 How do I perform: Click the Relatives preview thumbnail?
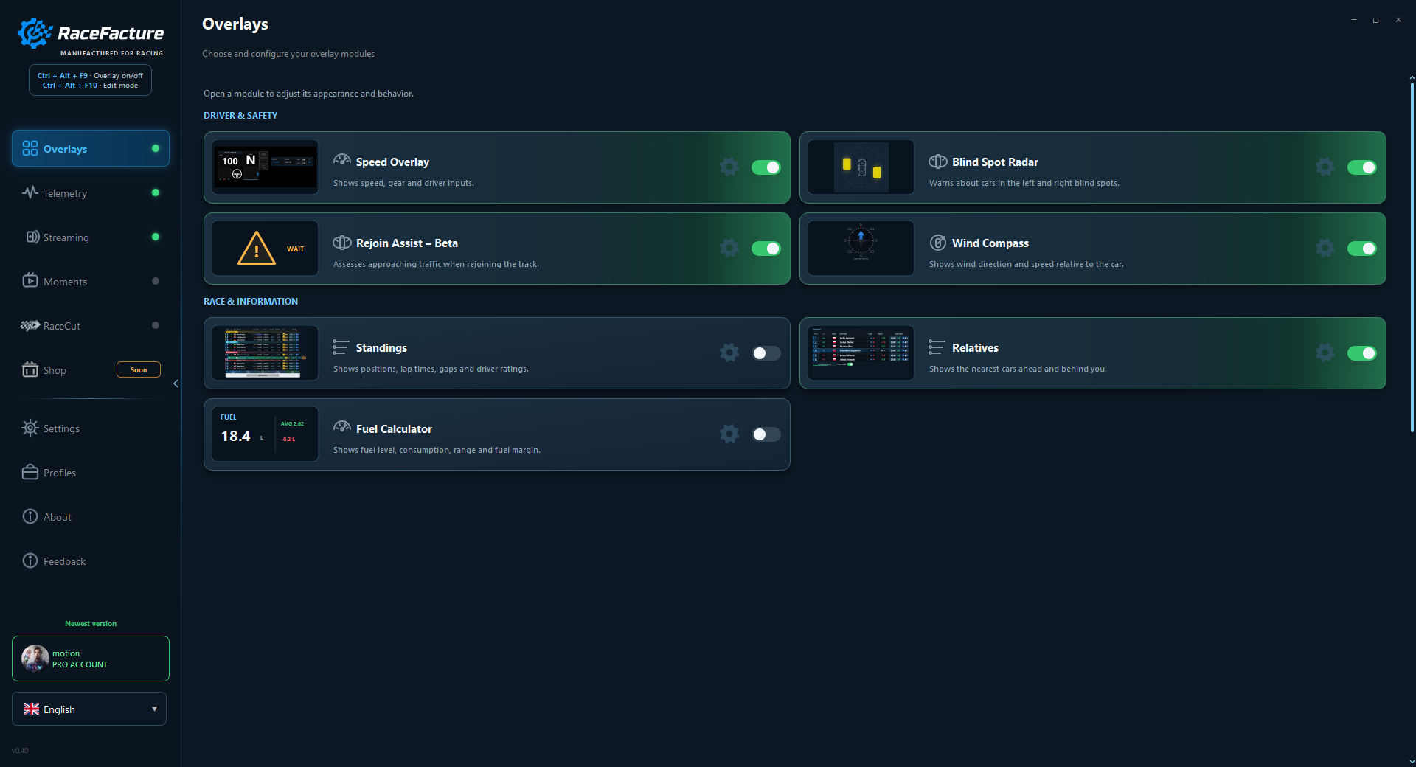coord(861,353)
